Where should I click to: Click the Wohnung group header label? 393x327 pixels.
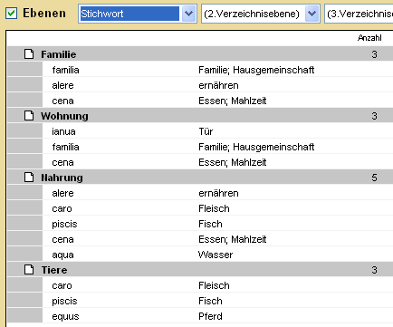click(x=64, y=116)
